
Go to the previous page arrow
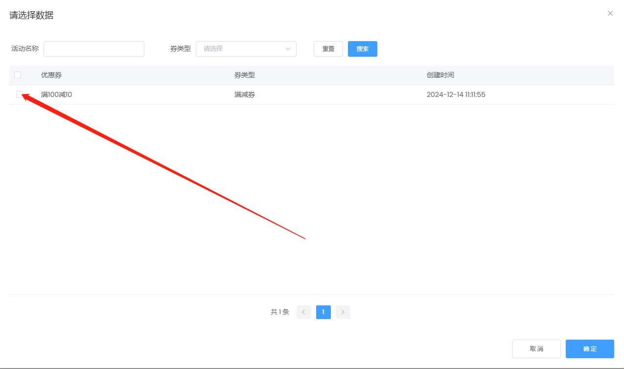[x=303, y=312]
